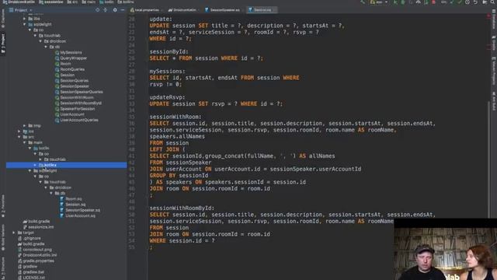Toggle the Build Variants tool window button
497x280 pixels.
coord(3,236)
